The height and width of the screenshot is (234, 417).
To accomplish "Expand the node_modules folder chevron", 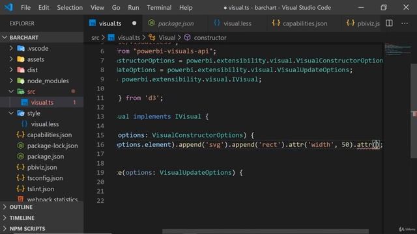I will pos(11,81).
